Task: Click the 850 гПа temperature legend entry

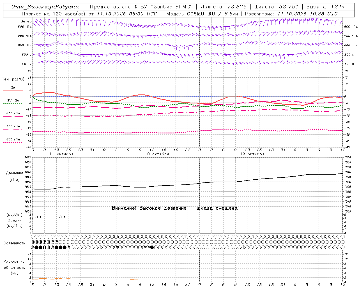Action: pyautogui.click(x=13, y=114)
